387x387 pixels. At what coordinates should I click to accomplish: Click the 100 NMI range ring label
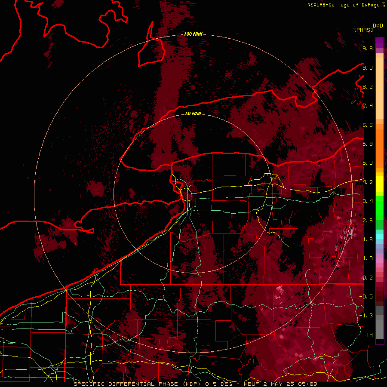point(193,34)
